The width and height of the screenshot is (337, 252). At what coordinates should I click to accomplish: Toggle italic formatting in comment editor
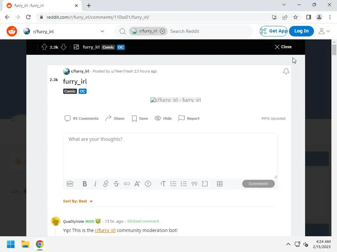pyautogui.click(x=95, y=184)
